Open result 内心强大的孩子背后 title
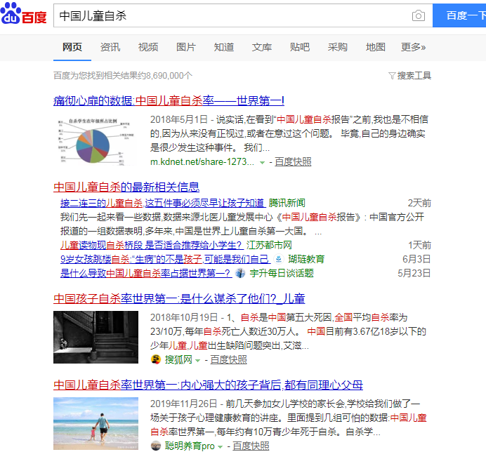This screenshot has width=486, height=452. pyautogui.click(x=208, y=385)
